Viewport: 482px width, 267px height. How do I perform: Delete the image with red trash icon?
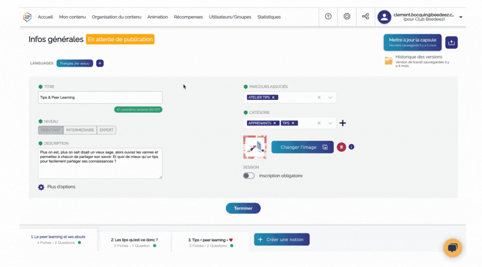pos(341,147)
